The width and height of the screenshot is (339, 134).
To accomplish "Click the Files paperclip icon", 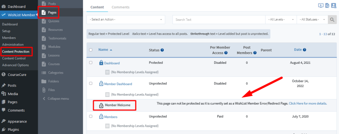I will 44,90.
